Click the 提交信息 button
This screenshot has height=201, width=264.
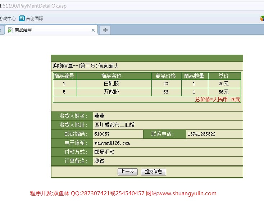[153, 172]
